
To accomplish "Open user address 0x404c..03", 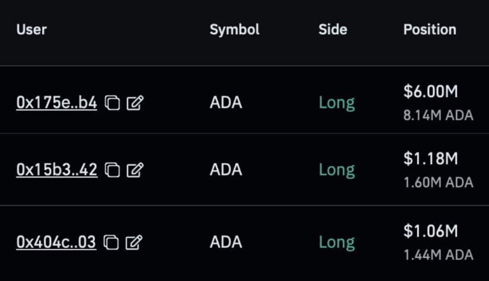I will (56, 242).
